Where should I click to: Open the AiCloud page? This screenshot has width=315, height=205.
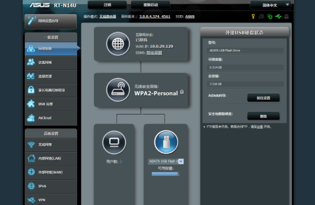click(x=51, y=118)
